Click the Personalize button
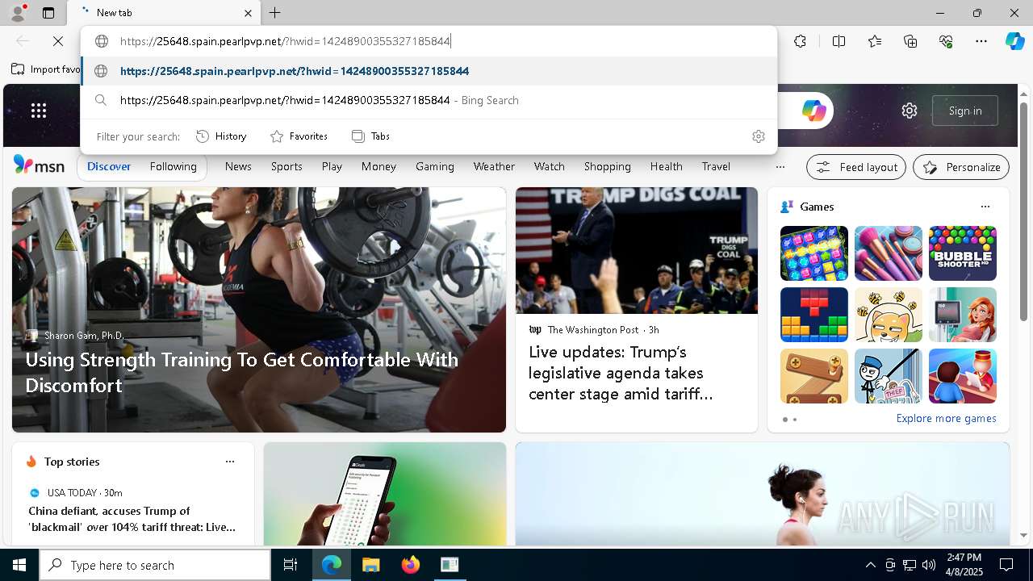Screen dimensions: 1033x581 pyautogui.click(x=961, y=167)
